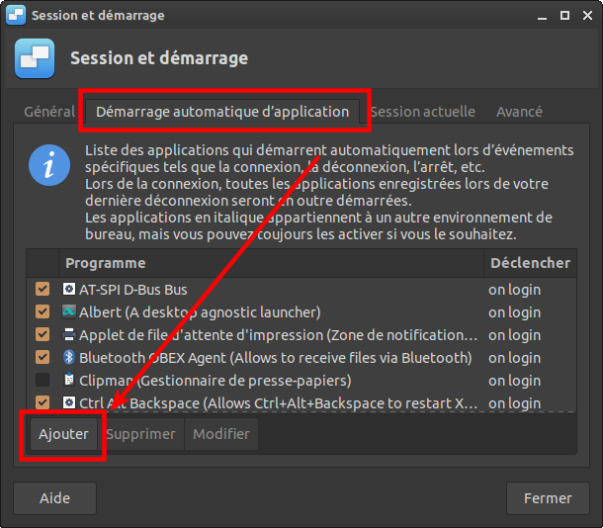Click the Ctrl Alt Backspace entry icon
The width and height of the screenshot is (603, 528).
(69, 402)
